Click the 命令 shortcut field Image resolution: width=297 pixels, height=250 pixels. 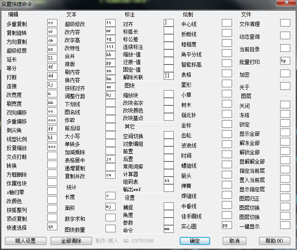coord(169,229)
